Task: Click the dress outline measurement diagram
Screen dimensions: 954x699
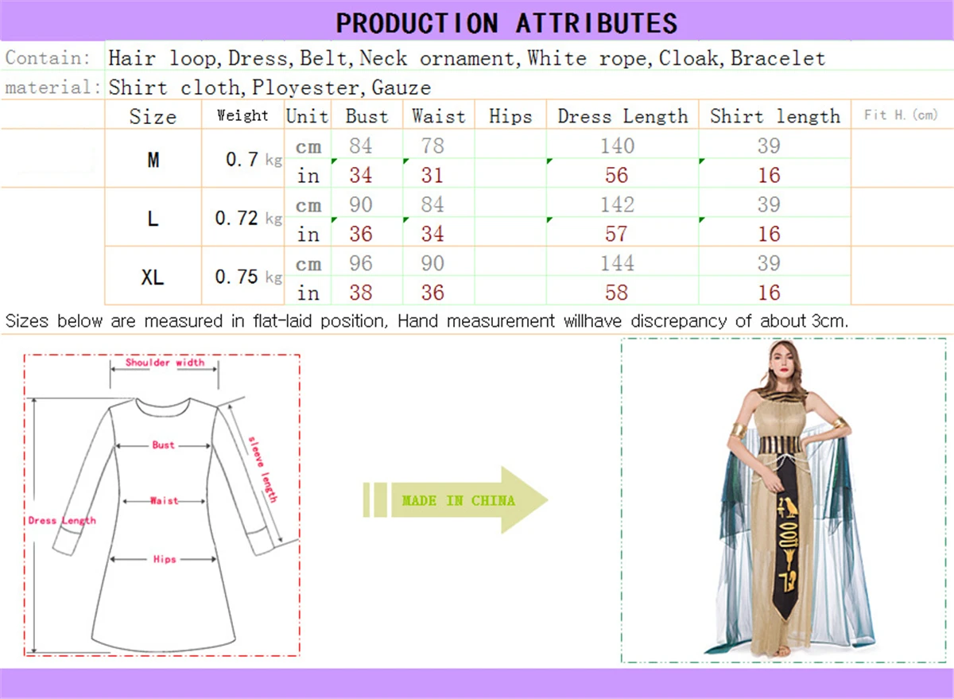Action: pos(163,506)
